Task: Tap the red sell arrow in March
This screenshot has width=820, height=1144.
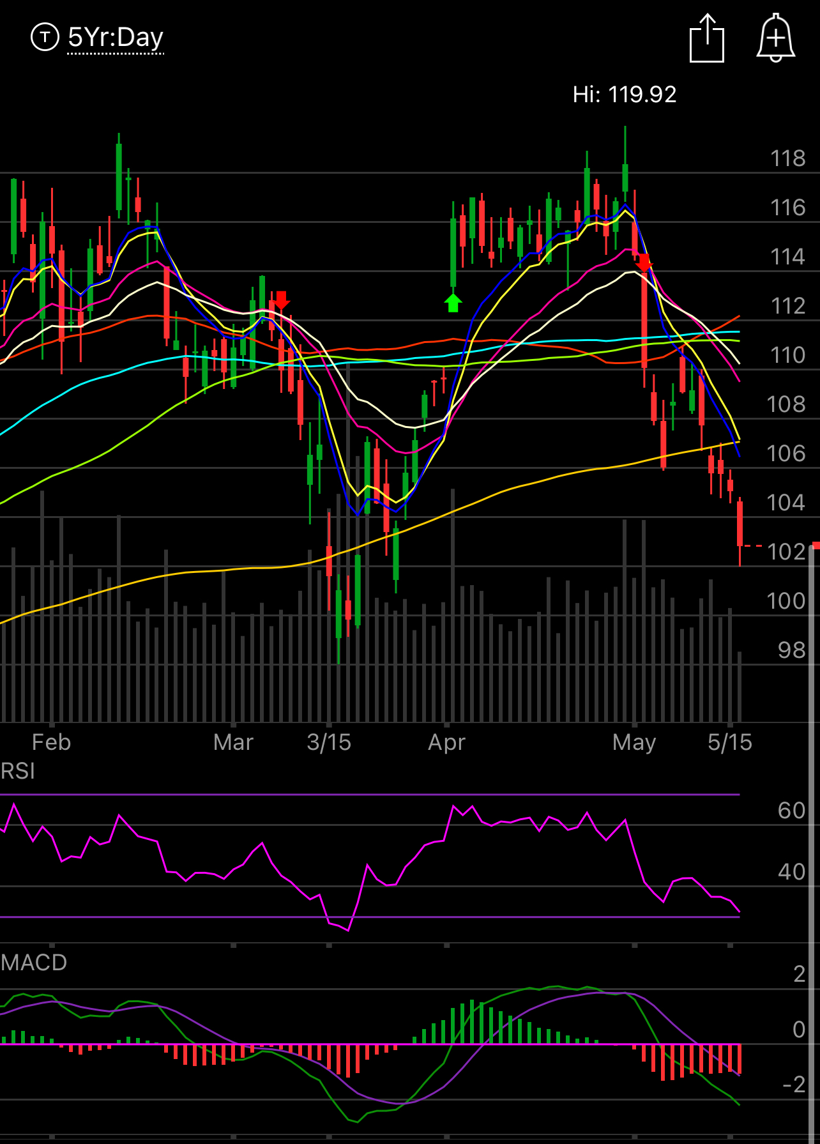Action: [x=281, y=300]
